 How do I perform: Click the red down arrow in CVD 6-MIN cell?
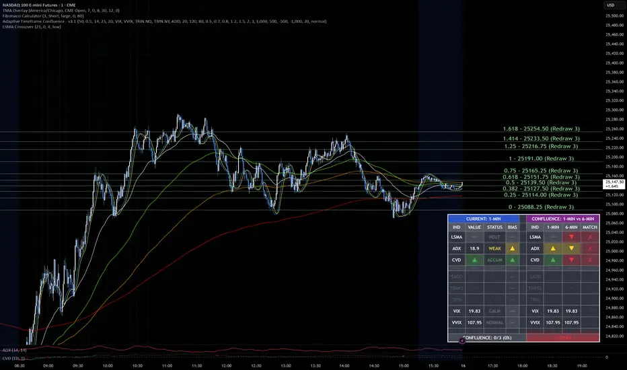click(571, 260)
